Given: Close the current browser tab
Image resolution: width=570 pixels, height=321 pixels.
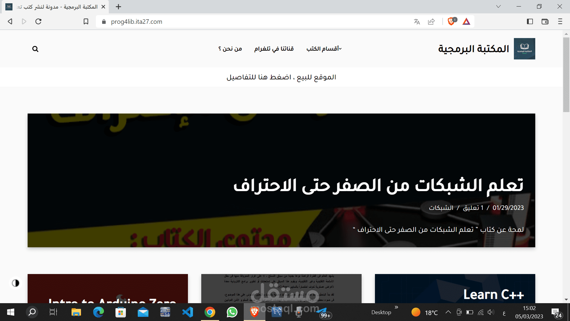Looking at the screenshot, I should point(103,7).
